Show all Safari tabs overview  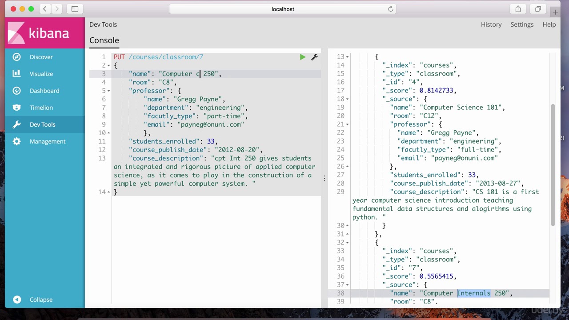(538, 9)
